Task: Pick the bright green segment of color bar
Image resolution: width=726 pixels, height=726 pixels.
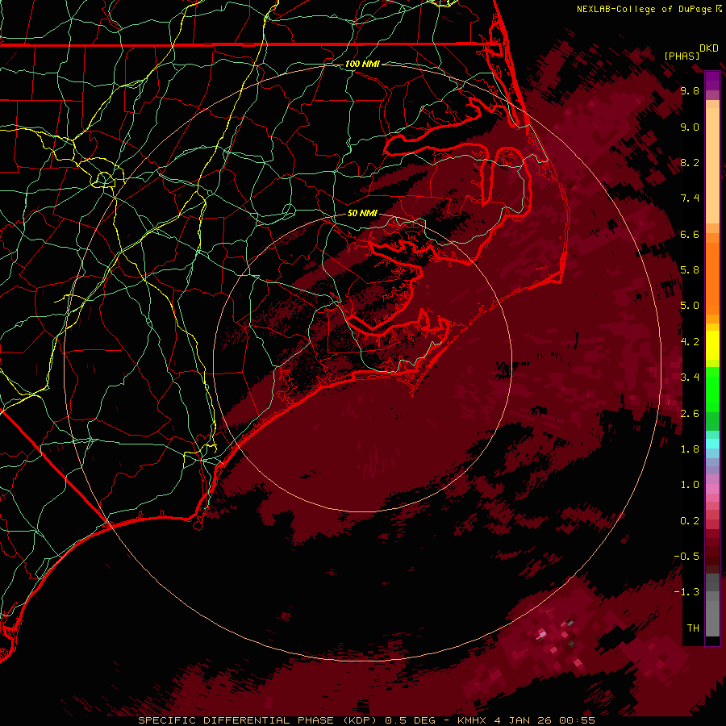Action: point(712,389)
